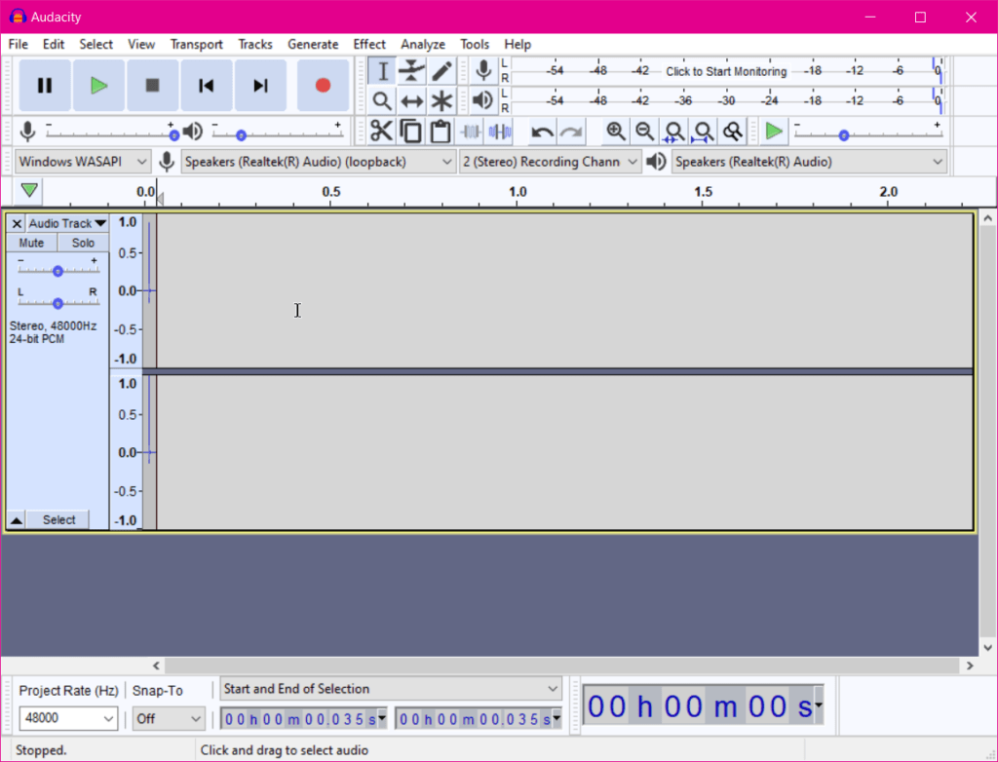Redo the last undone action
The image size is (998, 762).
(x=571, y=132)
